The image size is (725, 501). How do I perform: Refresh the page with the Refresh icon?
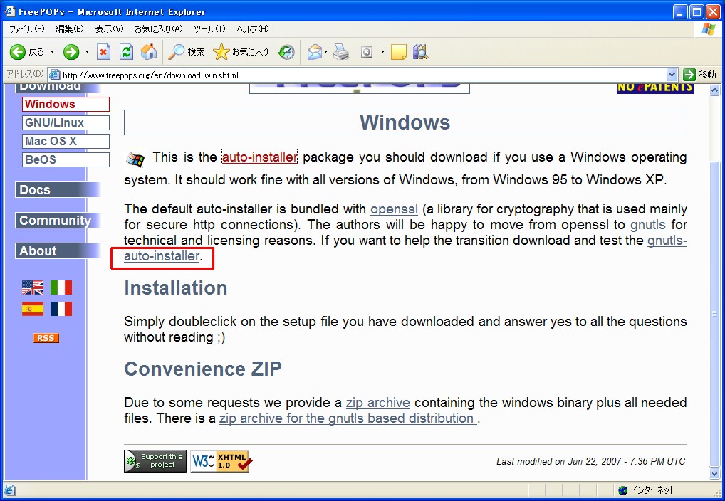pos(126,52)
